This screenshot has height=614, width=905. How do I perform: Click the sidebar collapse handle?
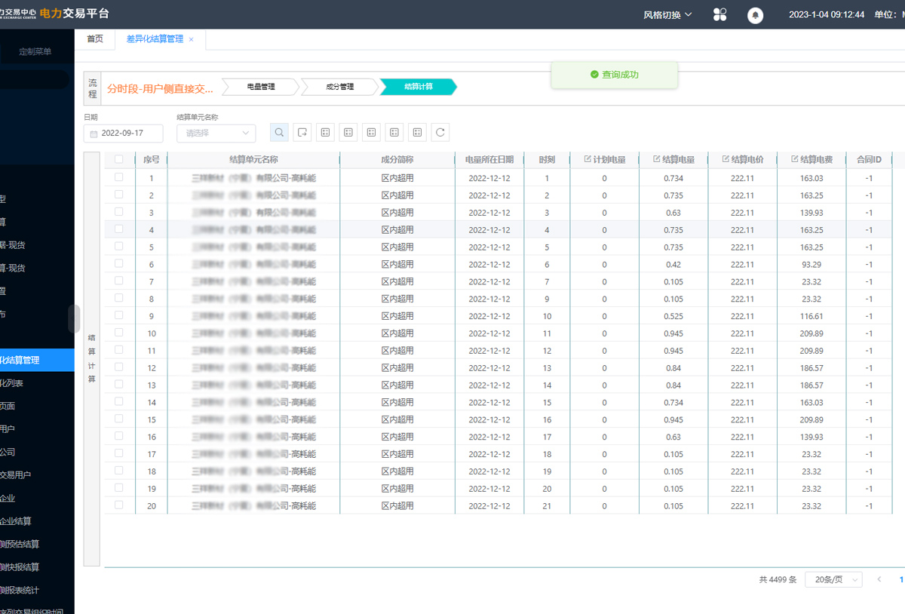[74, 318]
